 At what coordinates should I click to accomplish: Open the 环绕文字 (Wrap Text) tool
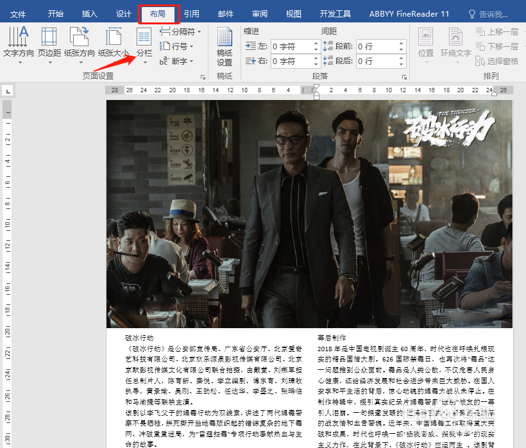(455, 44)
